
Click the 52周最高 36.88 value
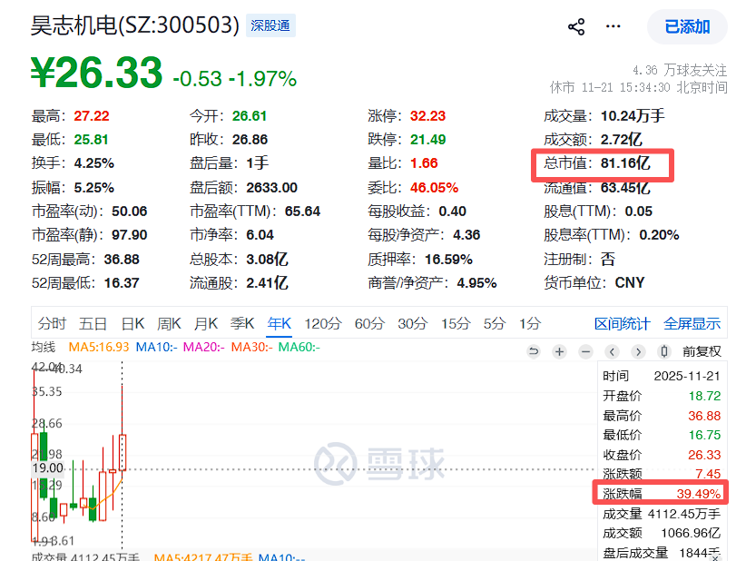(122, 260)
